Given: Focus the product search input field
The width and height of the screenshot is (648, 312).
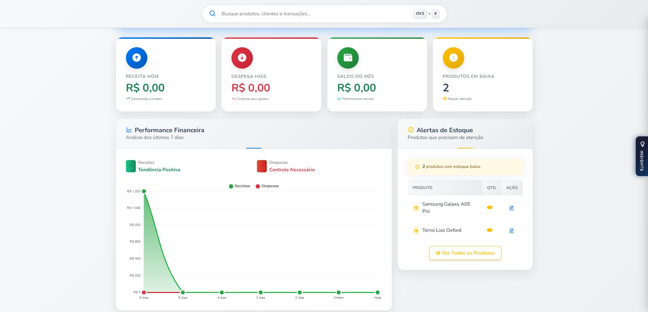Looking at the screenshot, I should (313, 14).
